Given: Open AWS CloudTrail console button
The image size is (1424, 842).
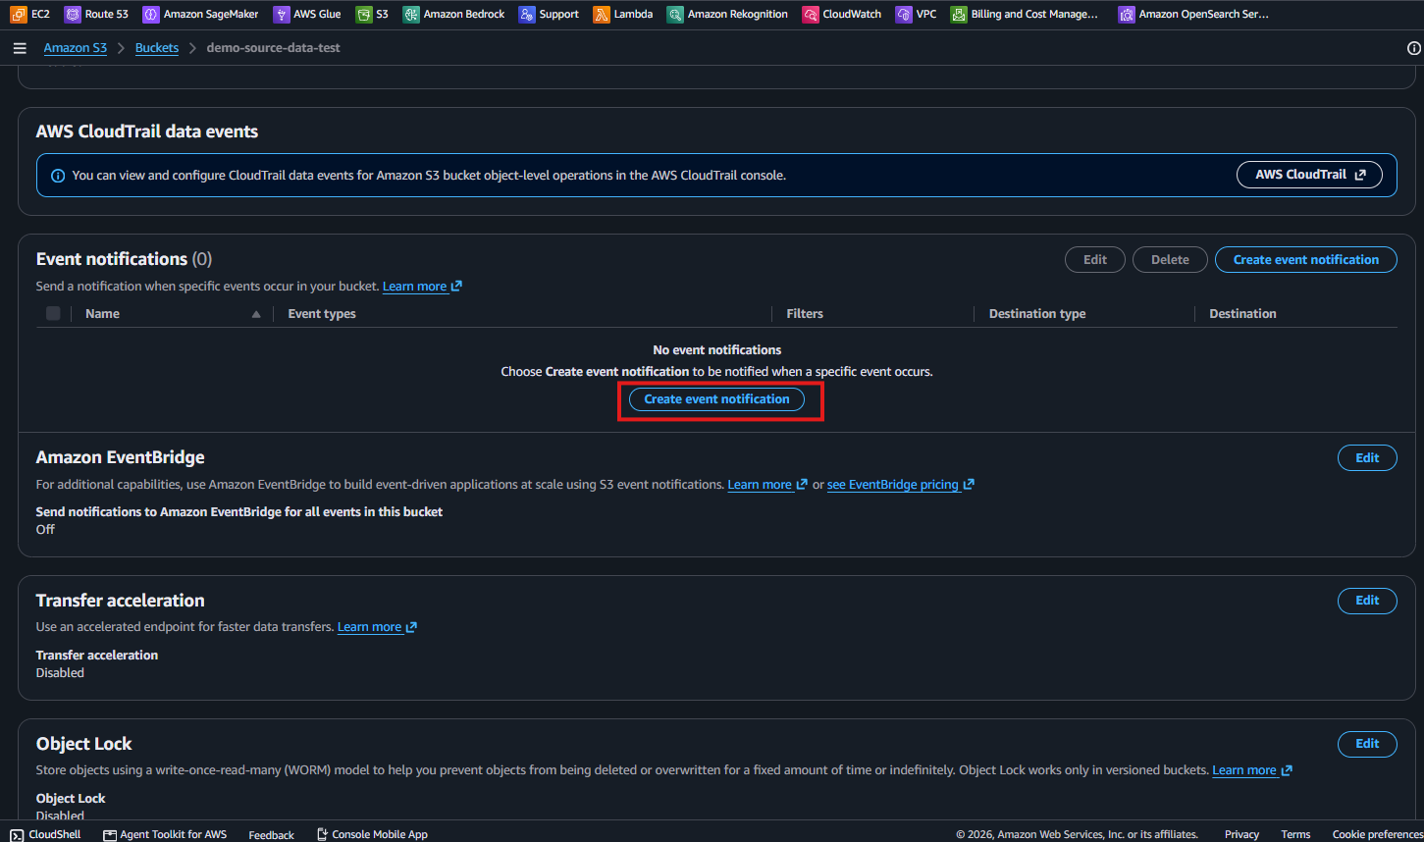Looking at the screenshot, I should (1309, 175).
